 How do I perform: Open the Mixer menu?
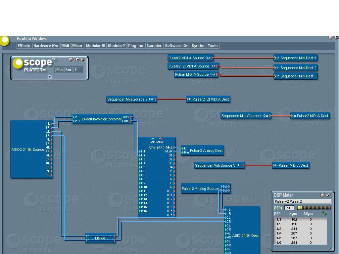[x=77, y=46]
